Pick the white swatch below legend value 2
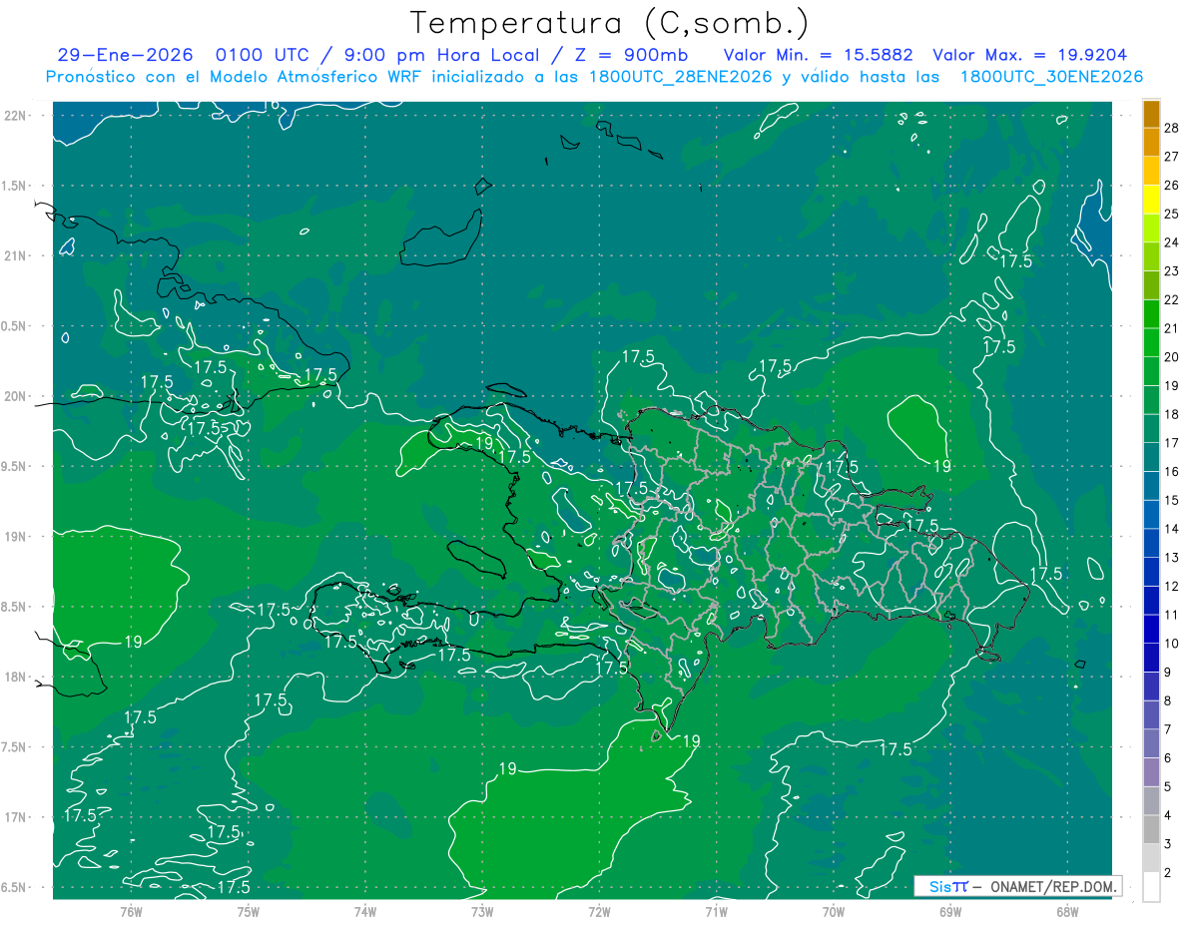 tap(1152, 887)
